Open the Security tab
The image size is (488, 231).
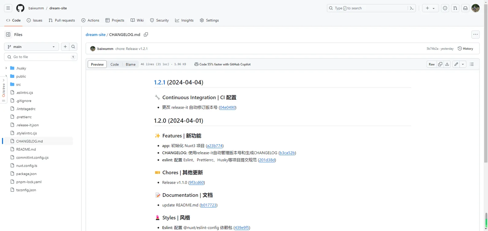160,20
